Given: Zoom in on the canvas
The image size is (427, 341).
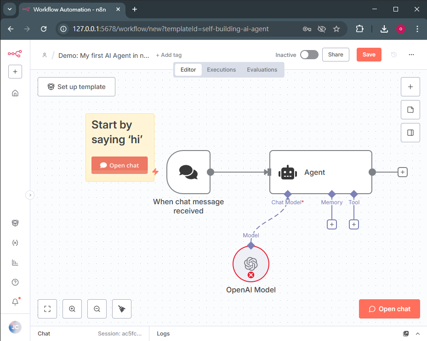Looking at the screenshot, I should [x=72, y=309].
